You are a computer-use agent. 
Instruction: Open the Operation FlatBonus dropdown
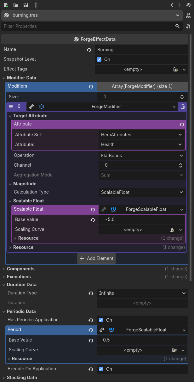pyautogui.click(x=142, y=156)
